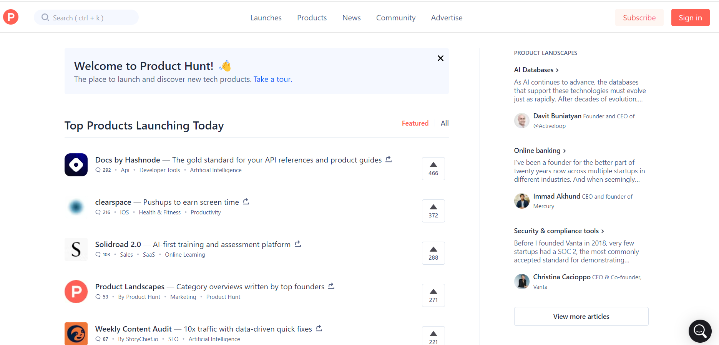Open the News menu
The width and height of the screenshot is (719, 345).
click(351, 18)
